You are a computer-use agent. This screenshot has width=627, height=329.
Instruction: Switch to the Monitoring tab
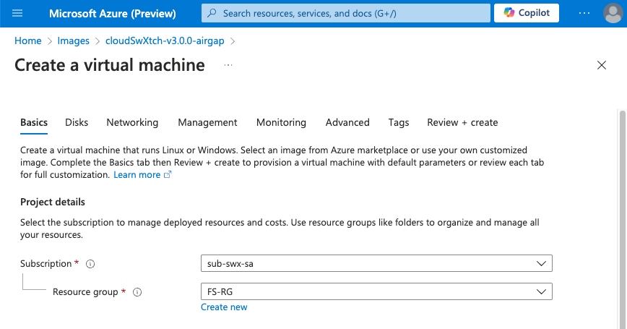[x=281, y=122]
